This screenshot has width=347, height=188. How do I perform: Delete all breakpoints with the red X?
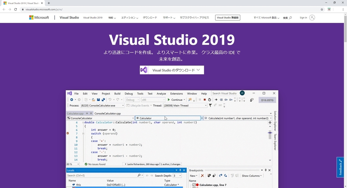pyautogui.click(x=202, y=176)
